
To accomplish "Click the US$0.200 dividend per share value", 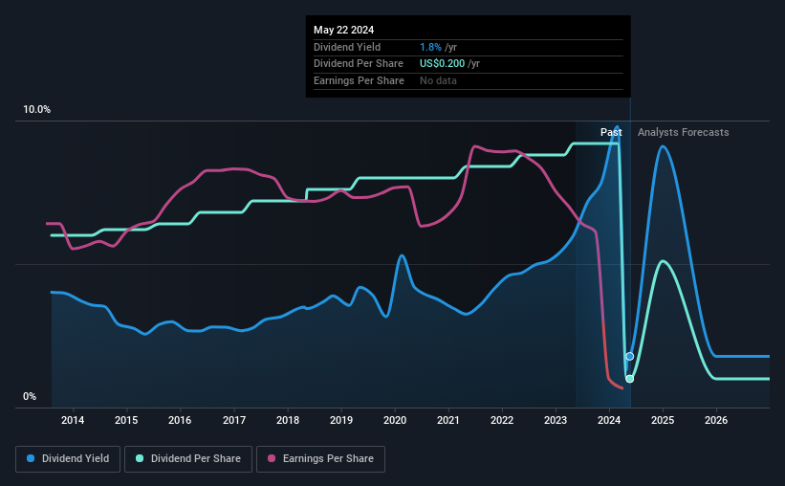I will click(x=442, y=64).
